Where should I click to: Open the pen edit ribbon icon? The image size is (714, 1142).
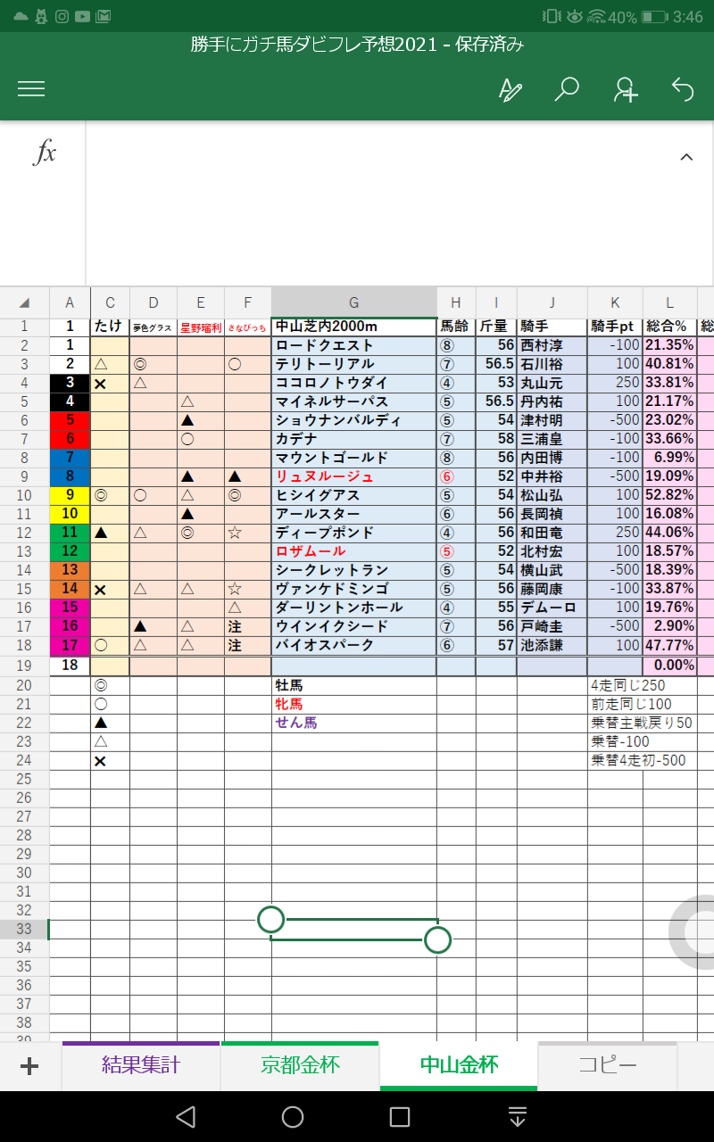tap(510, 89)
